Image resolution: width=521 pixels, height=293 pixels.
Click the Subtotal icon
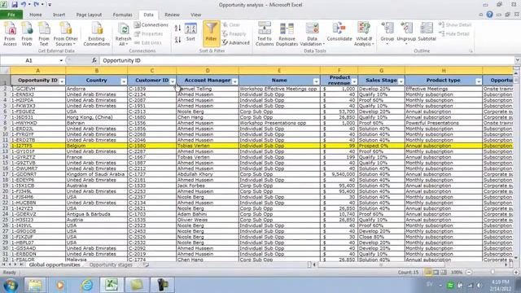tap(427, 33)
